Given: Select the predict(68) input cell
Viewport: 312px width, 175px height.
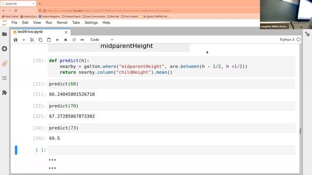Looking at the screenshot, I should (171, 84).
